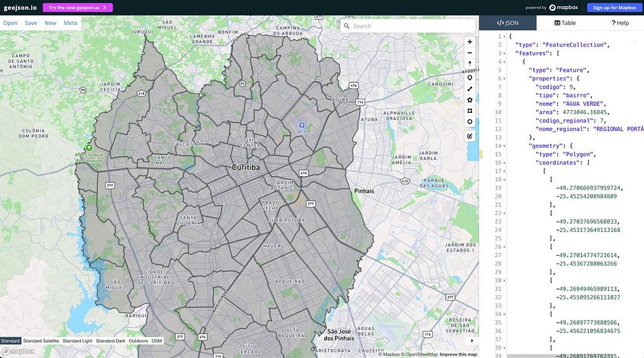Image resolution: width=644 pixels, height=358 pixels.
Task: Zoom in with the map plus button
Action: [470, 42]
